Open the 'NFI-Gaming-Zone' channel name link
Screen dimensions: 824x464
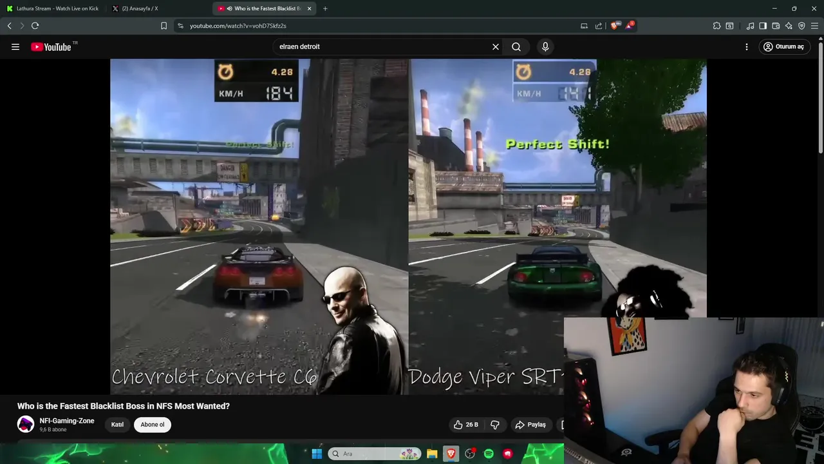(67, 421)
